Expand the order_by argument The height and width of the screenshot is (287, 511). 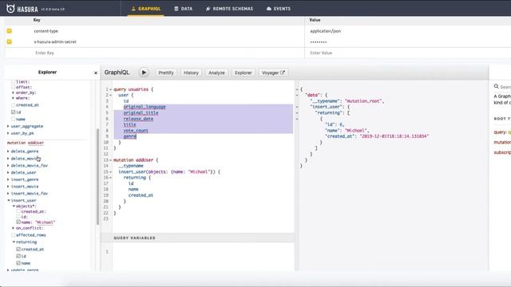(13, 92)
